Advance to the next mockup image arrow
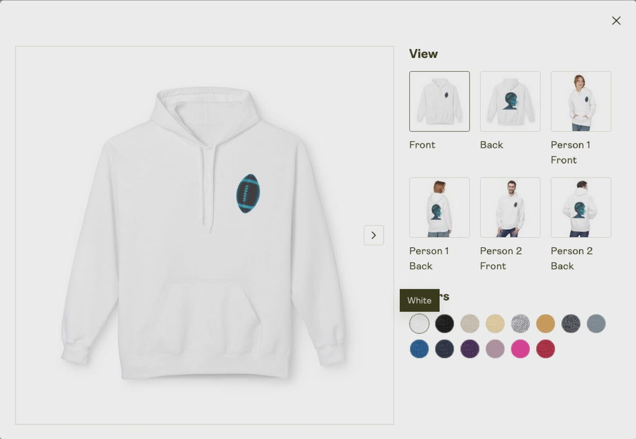636x439 pixels. [373, 235]
